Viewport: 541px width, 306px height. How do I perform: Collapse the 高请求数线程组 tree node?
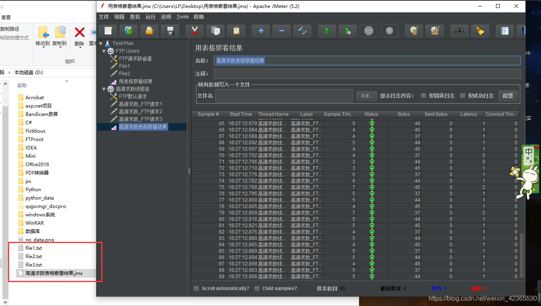click(x=104, y=89)
